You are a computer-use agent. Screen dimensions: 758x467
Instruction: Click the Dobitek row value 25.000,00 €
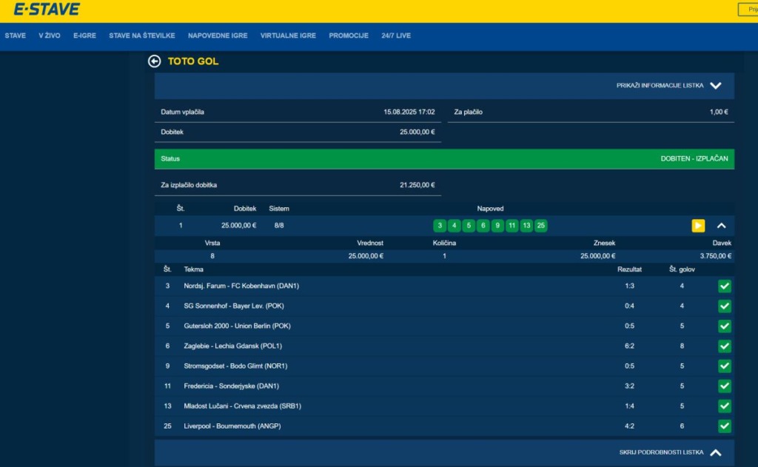point(417,132)
